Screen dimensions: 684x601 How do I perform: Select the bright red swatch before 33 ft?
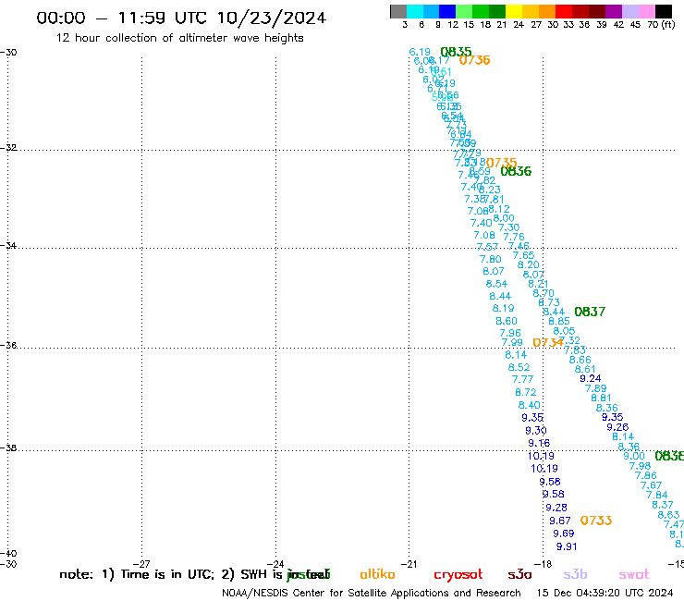coord(564,11)
